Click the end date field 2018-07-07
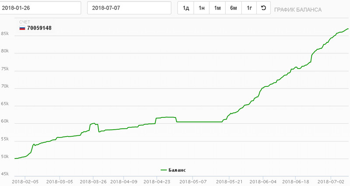 coord(129,8)
